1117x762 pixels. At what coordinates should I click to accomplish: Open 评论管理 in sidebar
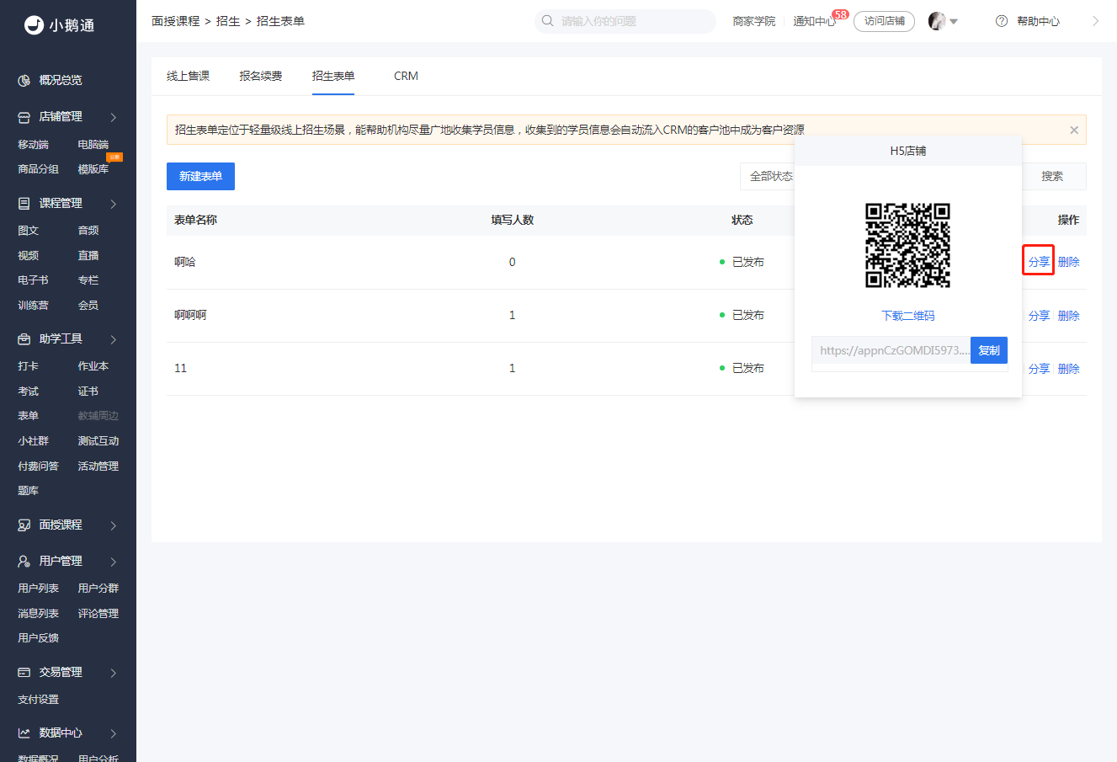98,614
